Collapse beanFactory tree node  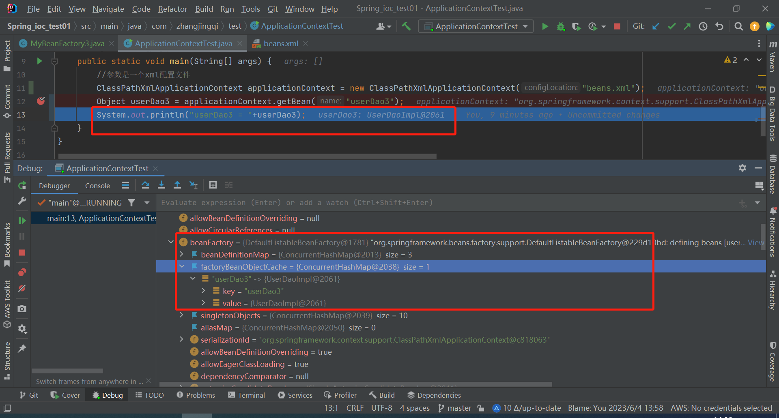tap(171, 242)
